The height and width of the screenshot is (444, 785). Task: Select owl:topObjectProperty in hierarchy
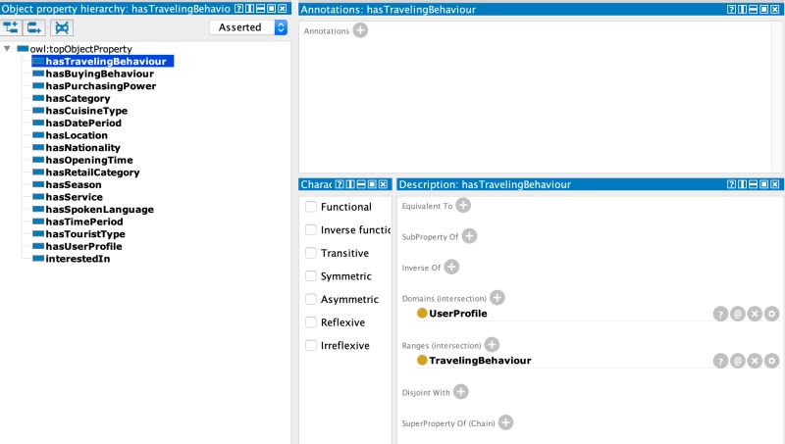[80, 49]
